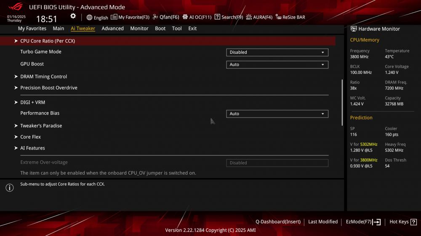This screenshot has height=236, width=421.
Task: Click the 1.240 V core voltage
Action: coord(392,73)
